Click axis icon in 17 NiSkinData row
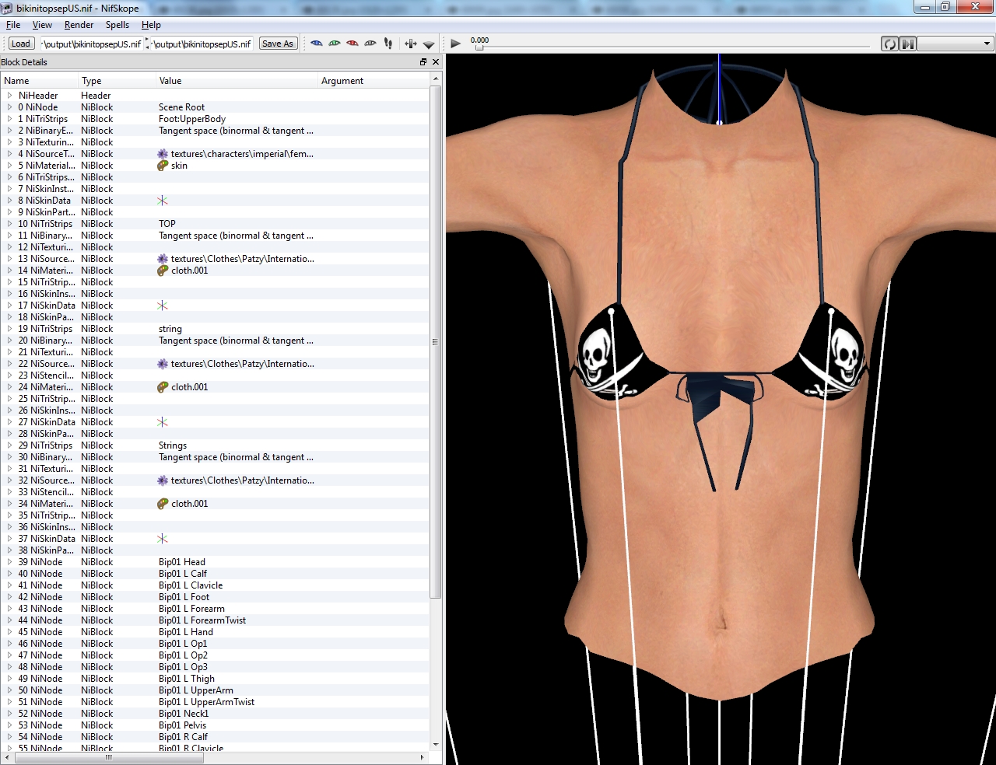 (163, 306)
